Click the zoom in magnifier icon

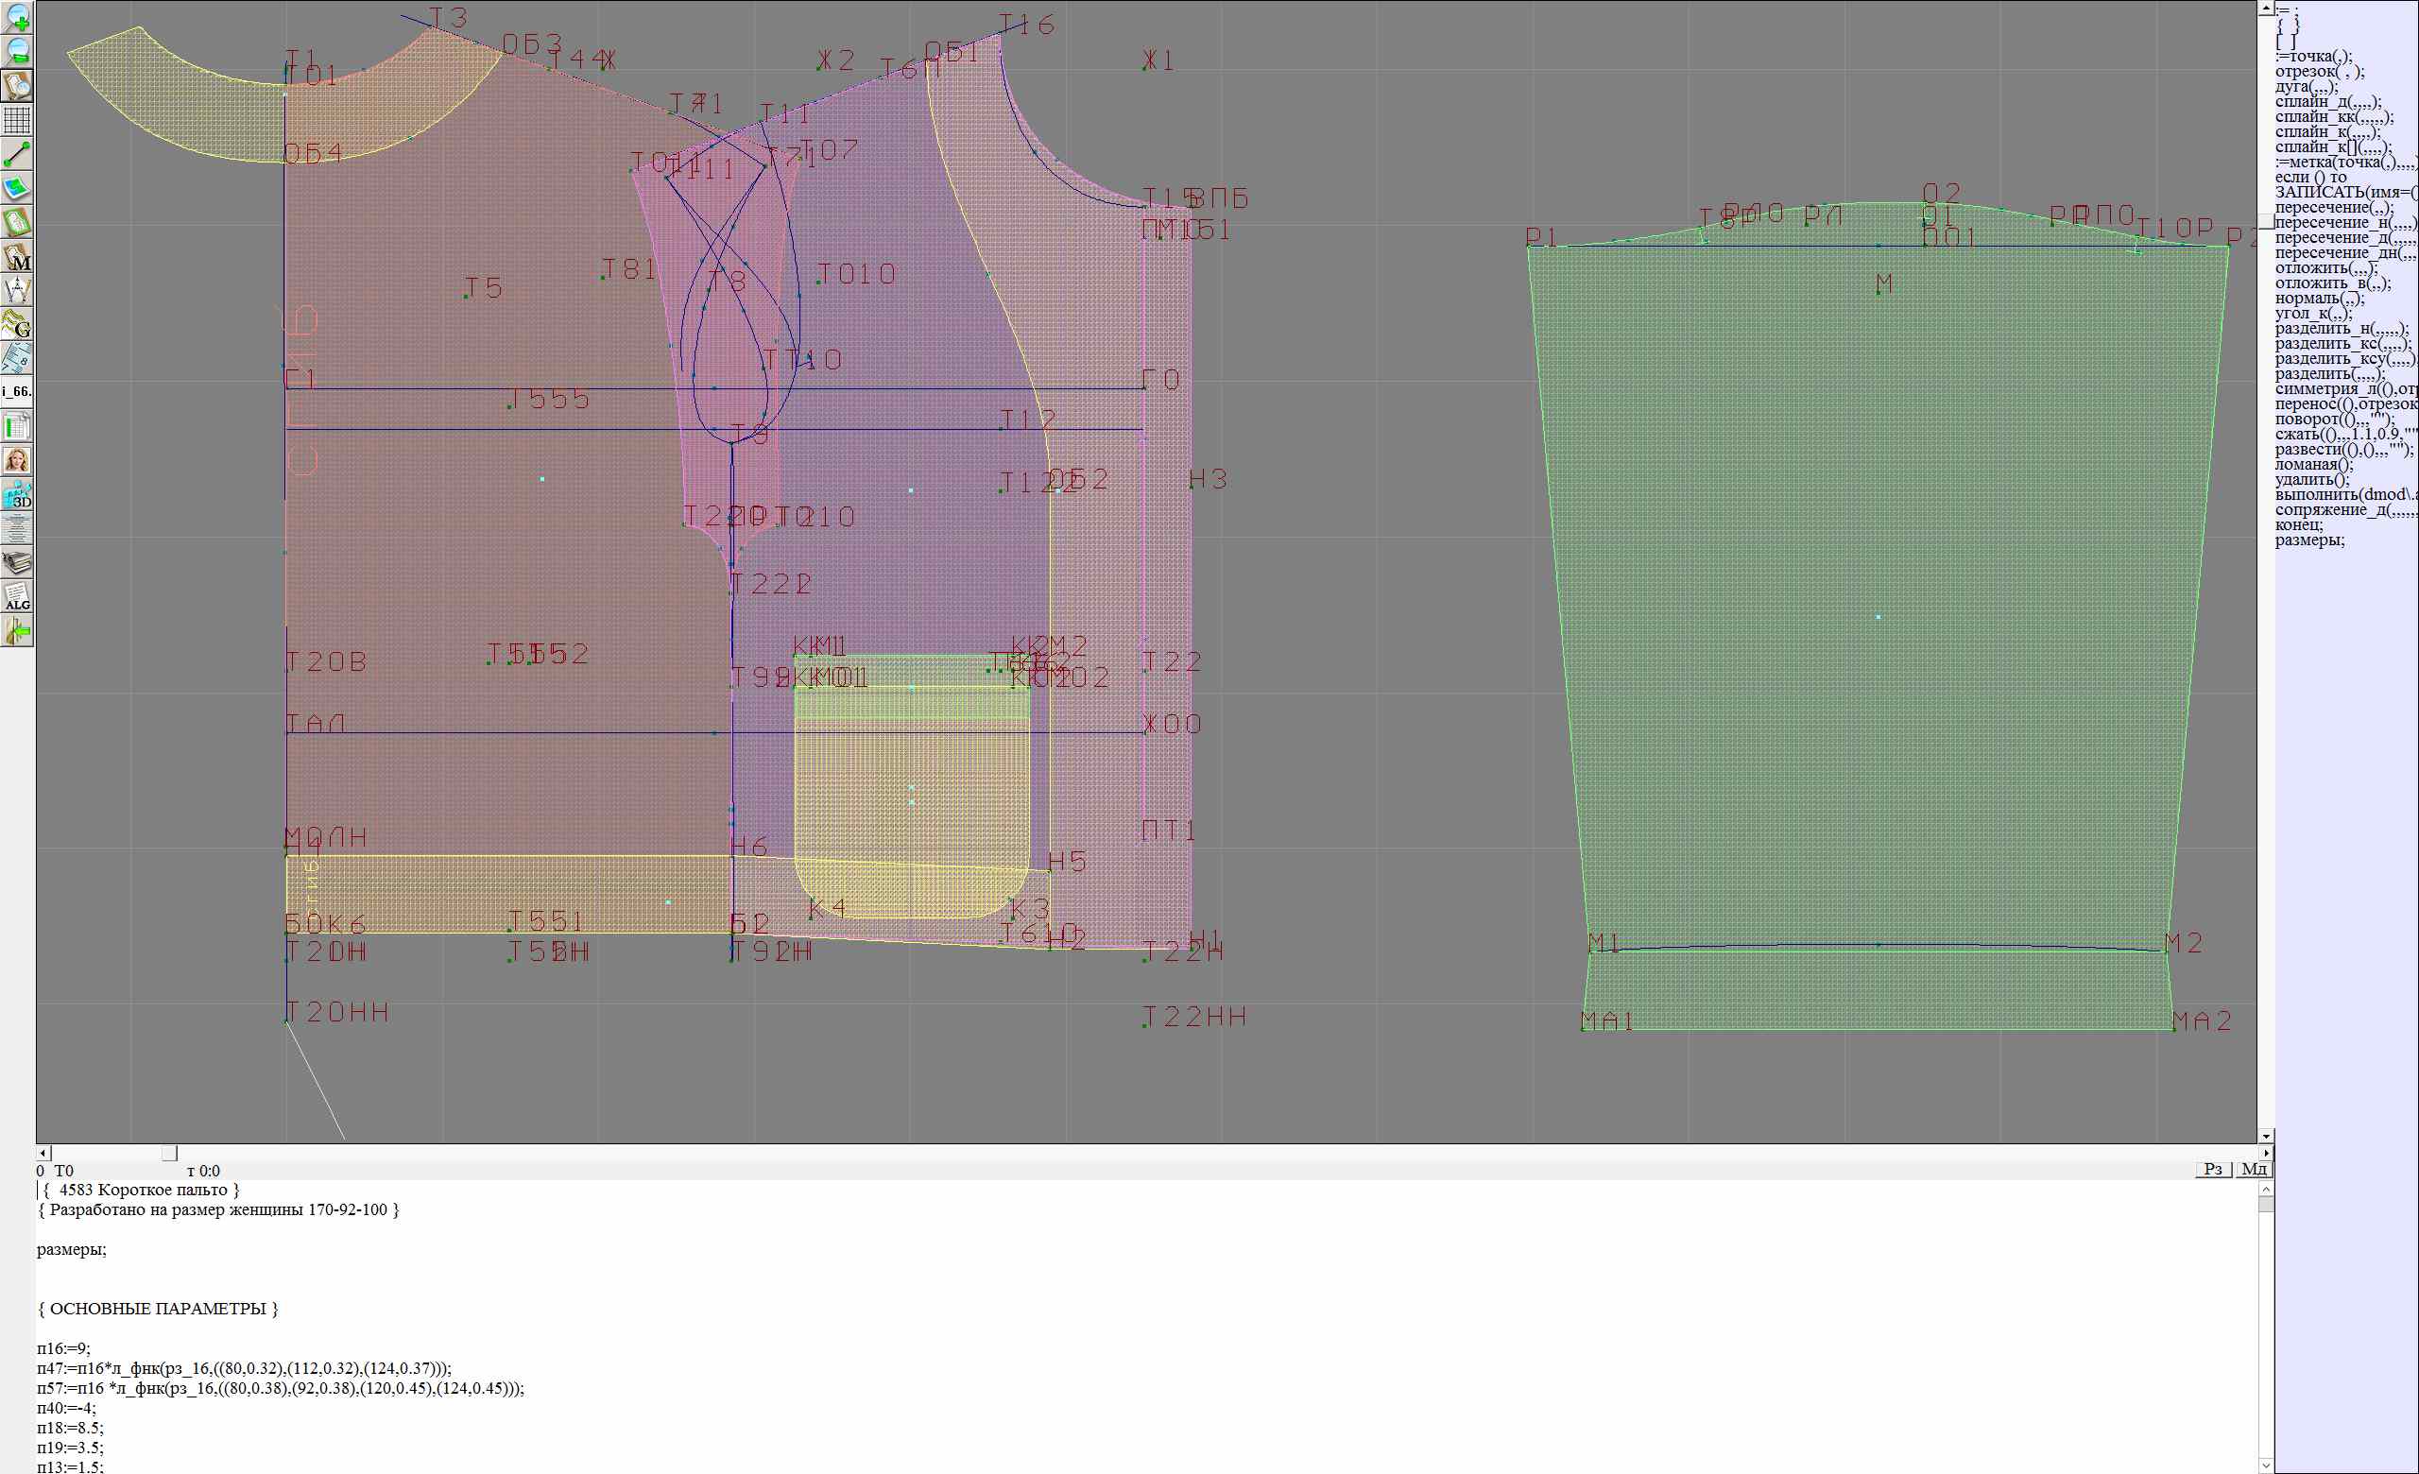(18, 17)
